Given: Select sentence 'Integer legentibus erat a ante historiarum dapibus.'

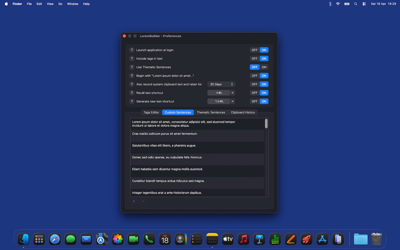Looking at the screenshot, I should pos(197,193).
